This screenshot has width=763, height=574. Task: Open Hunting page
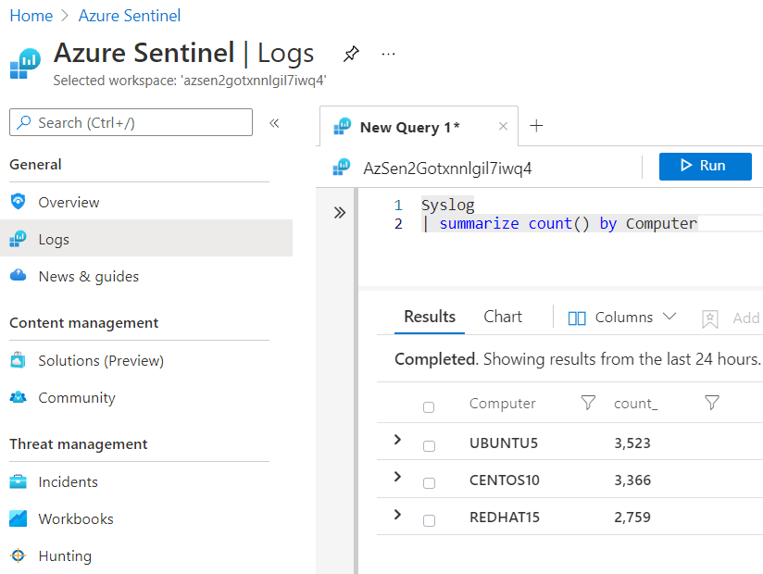[146, 556]
